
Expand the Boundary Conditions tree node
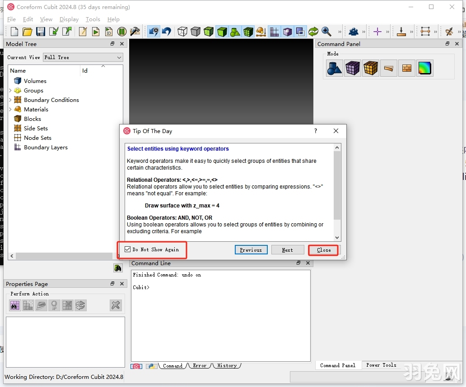coord(10,100)
